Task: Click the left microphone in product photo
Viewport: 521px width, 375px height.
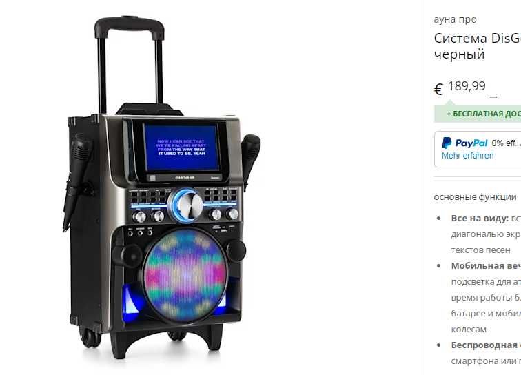Action: pyautogui.click(x=76, y=181)
